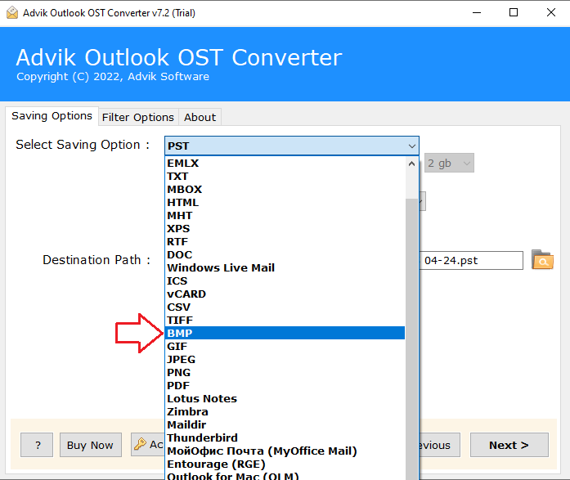570x480 pixels.
Task: Choose Outlook for Mac (OLM) option
Action: point(285,475)
